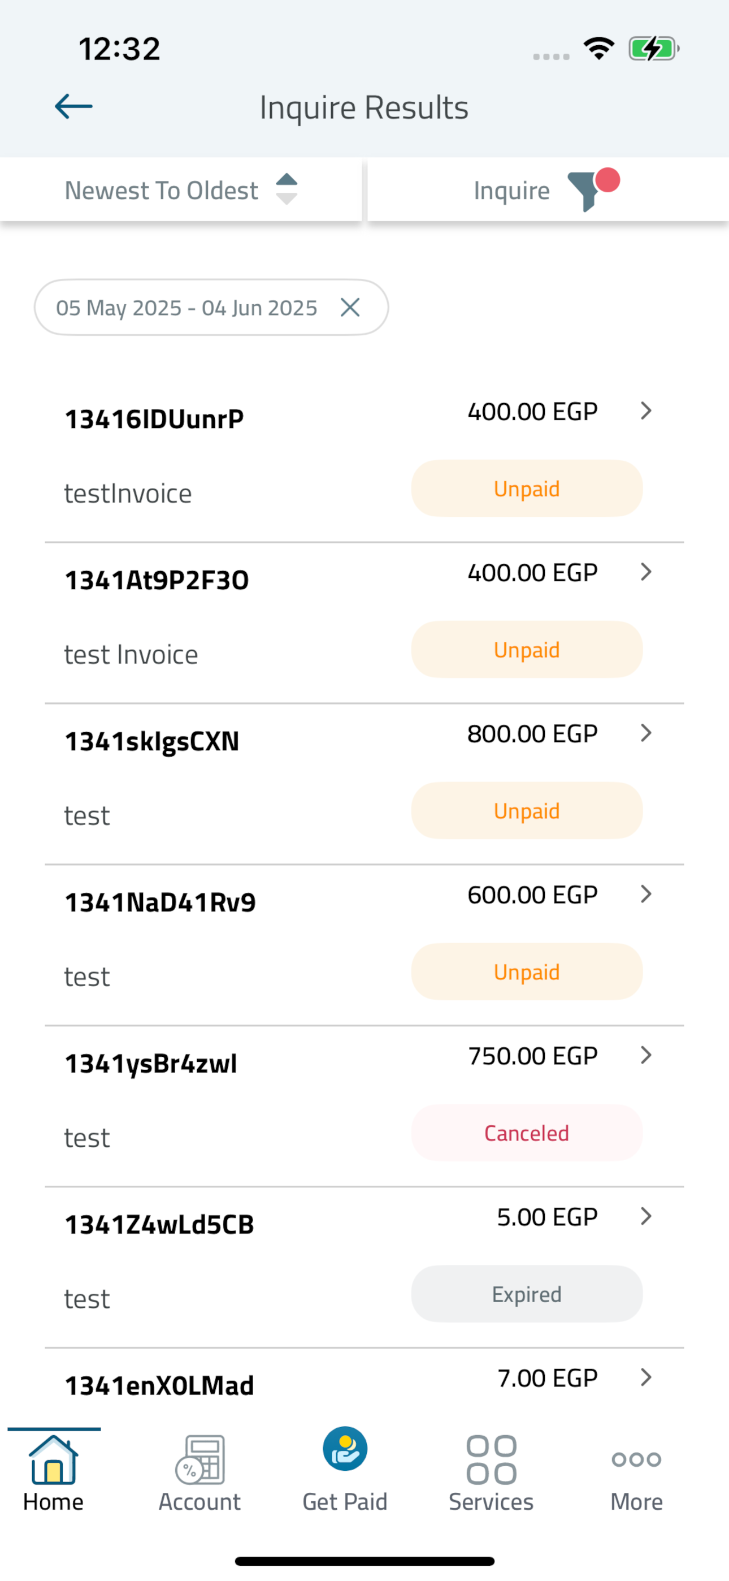Open chevron for invoice 1341At9P2F3O
Screen dimensions: 729x1581
click(x=645, y=572)
